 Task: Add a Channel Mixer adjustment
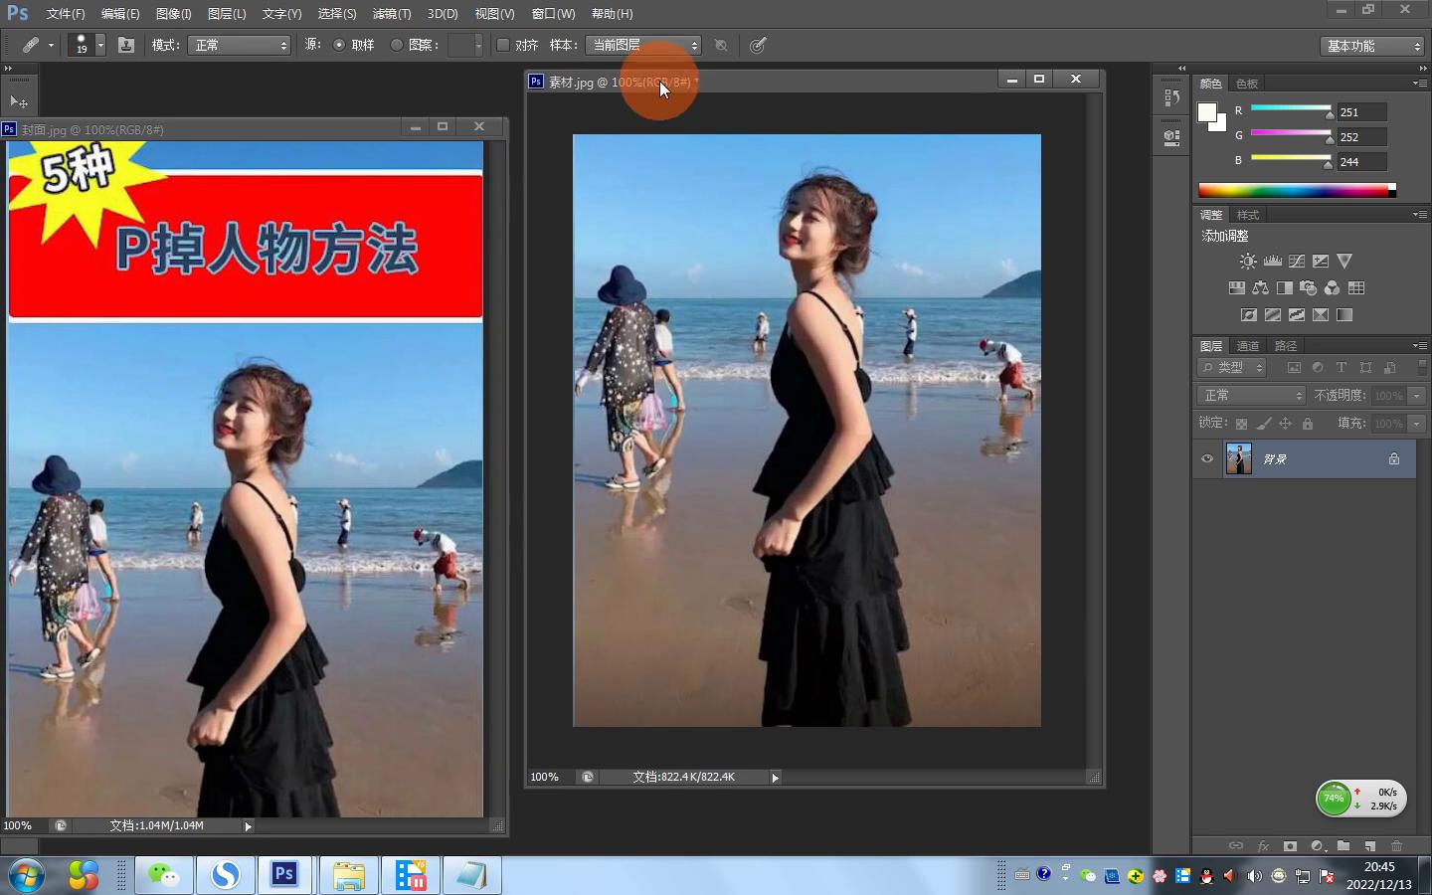(1333, 288)
